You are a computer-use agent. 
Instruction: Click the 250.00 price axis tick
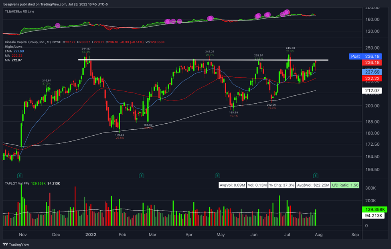372,48
